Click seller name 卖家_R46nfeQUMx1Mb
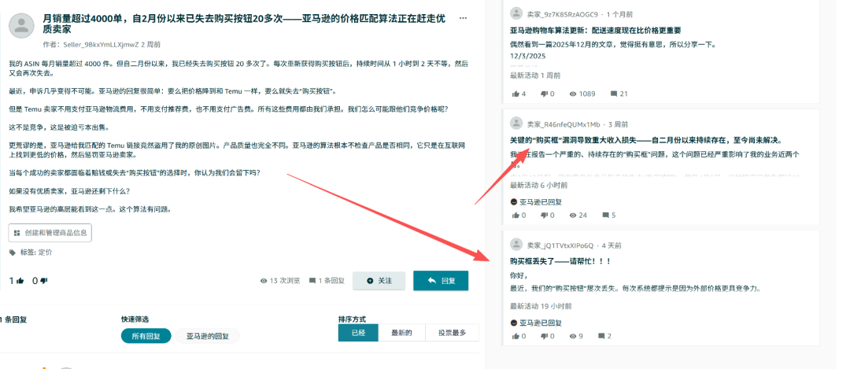The height and width of the screenshot is (369, 850). pos(564,124)
